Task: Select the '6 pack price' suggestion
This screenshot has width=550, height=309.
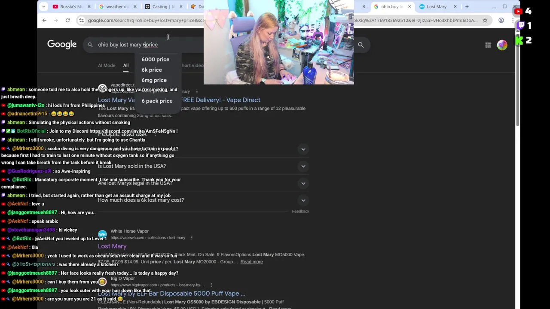Action: coord(157,101)
